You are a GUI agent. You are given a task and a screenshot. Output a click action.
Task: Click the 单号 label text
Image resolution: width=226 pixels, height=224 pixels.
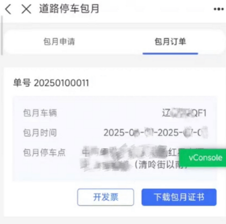pyautogui.click(x=22, y=83)
